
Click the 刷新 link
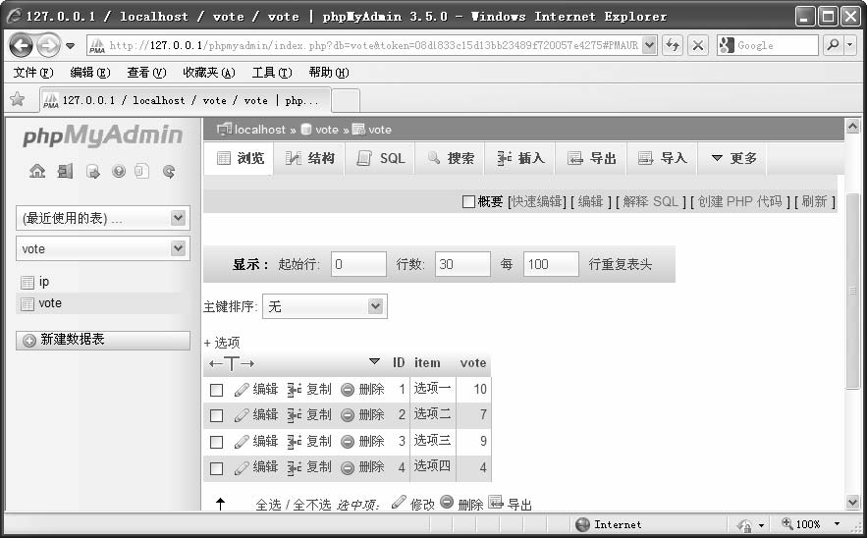(815, 202)
